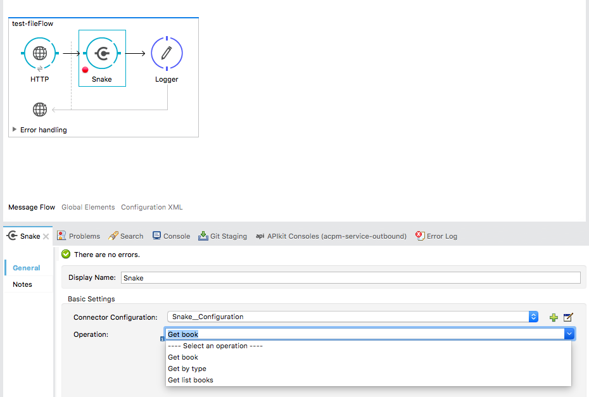Open the Connector Configuration dropdown
This screenshot has height=397, width=589.
[x=533, y=317]
